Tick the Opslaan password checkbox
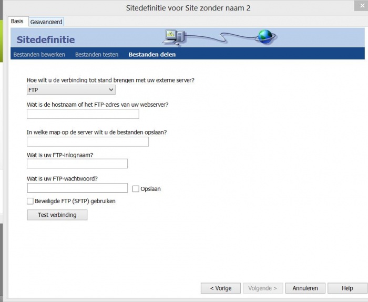The width and height of the screenshot is (368, 302). (136, 189)
